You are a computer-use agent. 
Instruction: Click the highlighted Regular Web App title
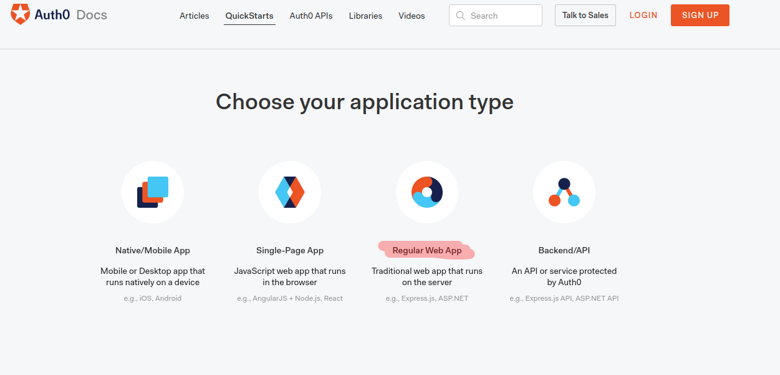point(427,250)
